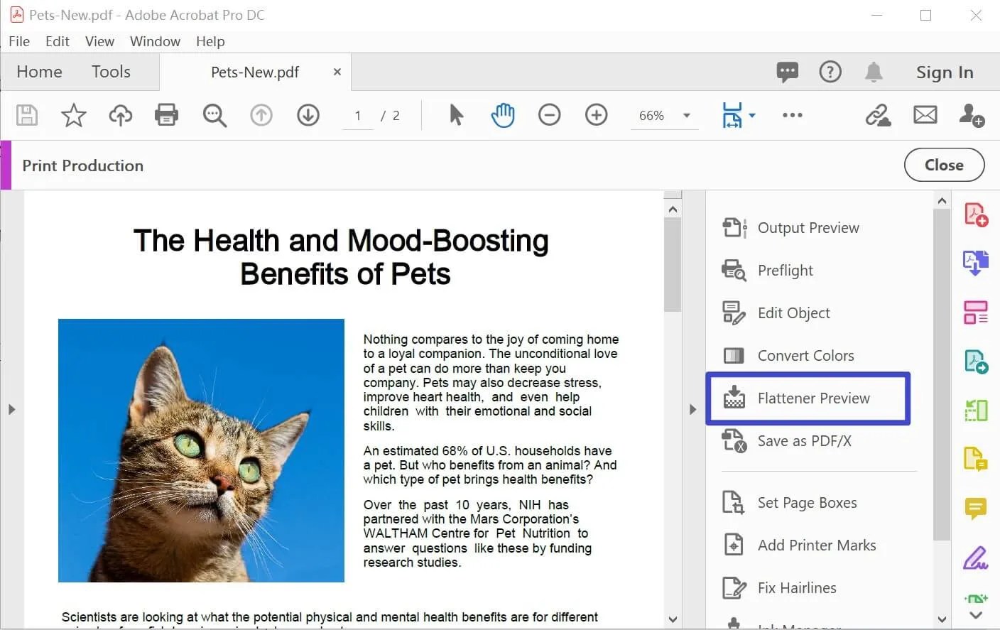Add document to favorites with the star icon
The height and width of the screenshot is (630, 1000).
[73, 115]
